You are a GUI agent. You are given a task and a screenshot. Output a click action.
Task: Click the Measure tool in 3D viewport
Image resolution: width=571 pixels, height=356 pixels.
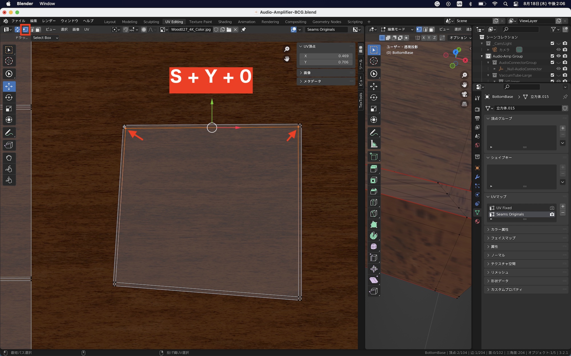pos(374,144)
